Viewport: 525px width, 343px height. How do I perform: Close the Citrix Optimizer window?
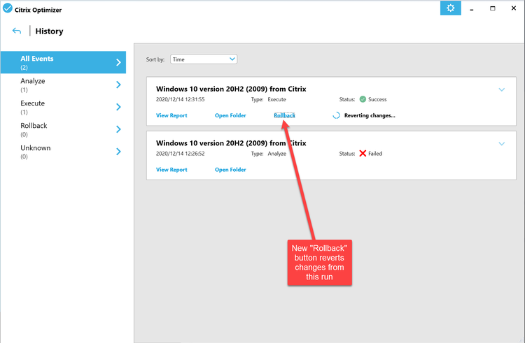click(514, 8)
